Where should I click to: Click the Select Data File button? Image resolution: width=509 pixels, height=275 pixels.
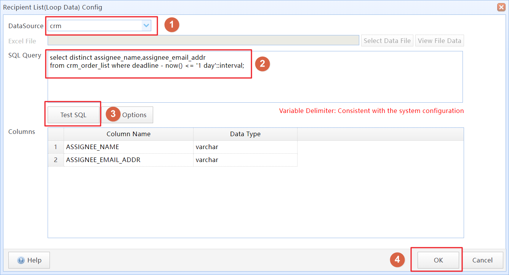[x=387, y=41]
